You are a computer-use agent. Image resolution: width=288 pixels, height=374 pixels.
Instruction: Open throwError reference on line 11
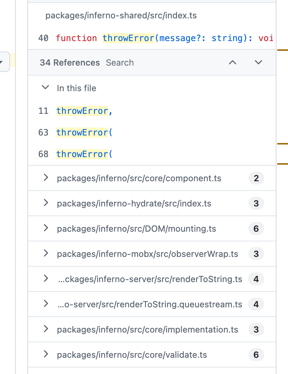[84, 111]
